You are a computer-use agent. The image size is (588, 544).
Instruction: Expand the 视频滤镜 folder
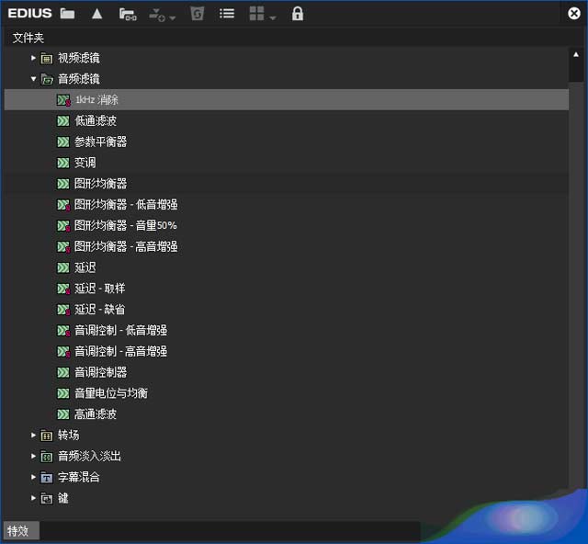coord(33,58)
